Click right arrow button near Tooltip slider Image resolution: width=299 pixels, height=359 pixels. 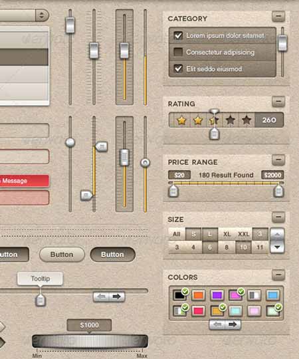[117, 297]
